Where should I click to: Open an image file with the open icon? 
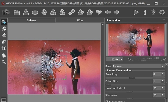[17, 12]
